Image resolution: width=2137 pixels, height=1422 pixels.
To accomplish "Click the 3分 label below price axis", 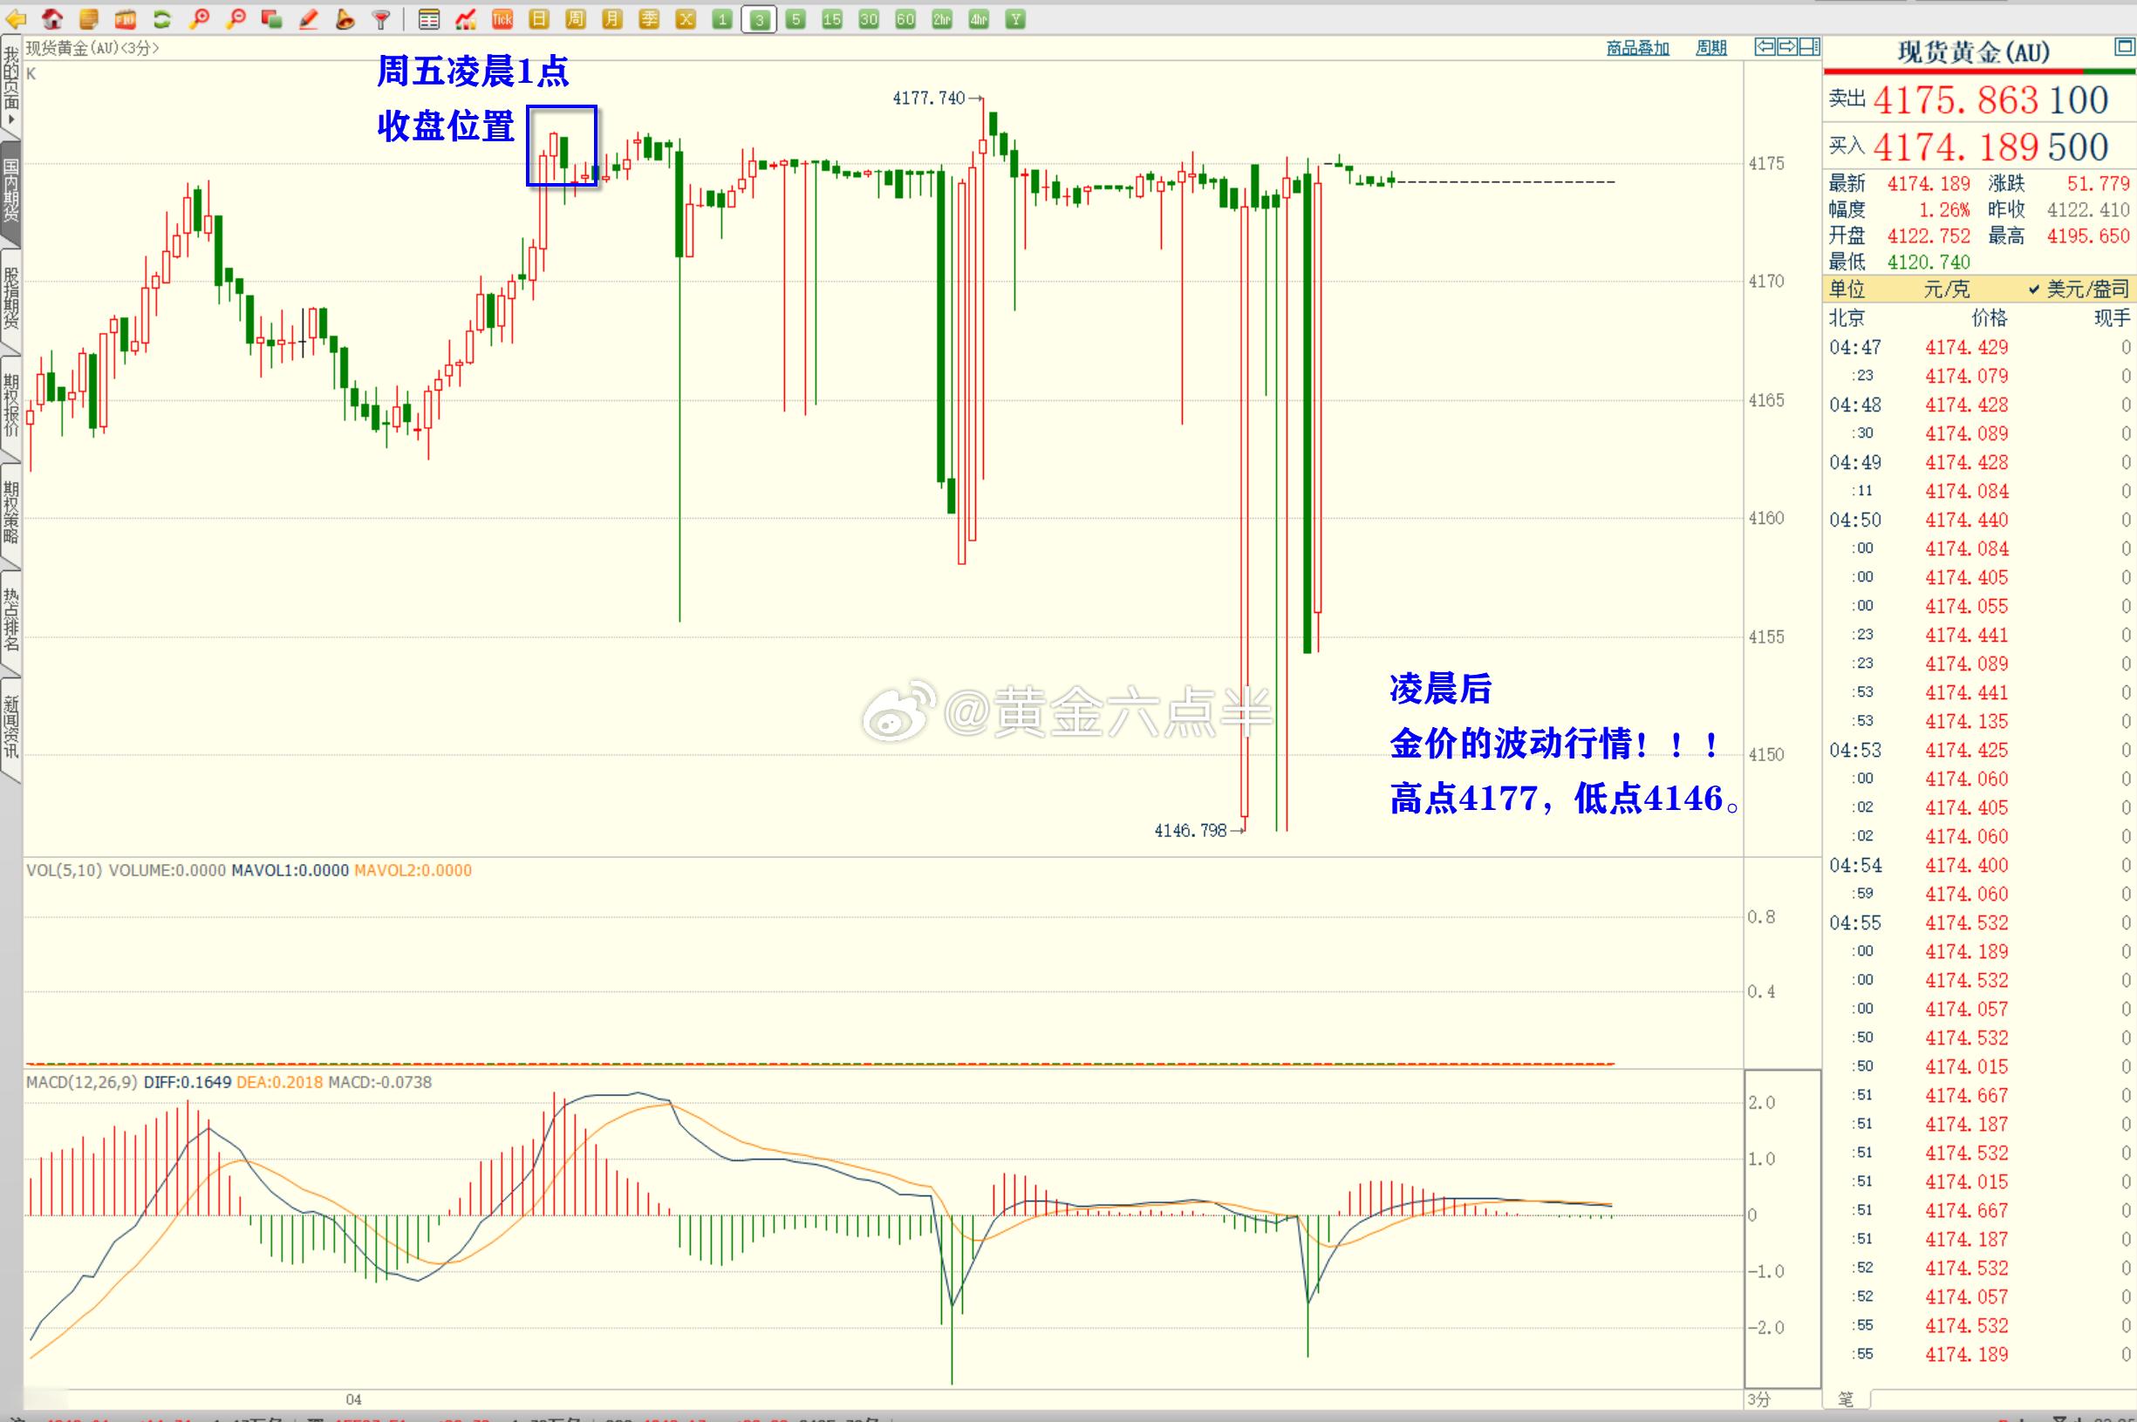I will point(1758,1399).
